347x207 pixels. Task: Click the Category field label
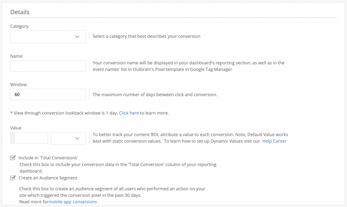19,26
